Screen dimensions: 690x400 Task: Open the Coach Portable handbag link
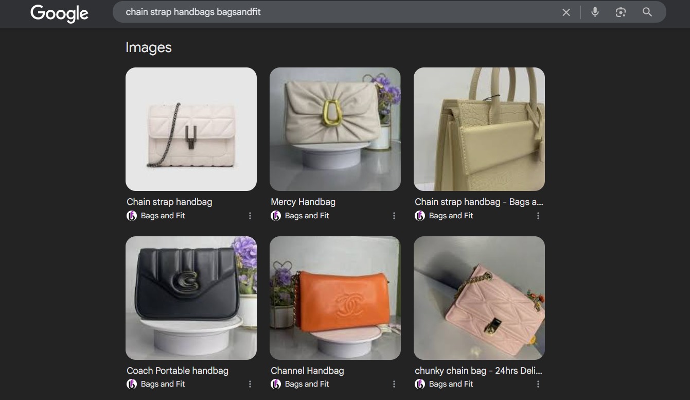pos(178,371)
